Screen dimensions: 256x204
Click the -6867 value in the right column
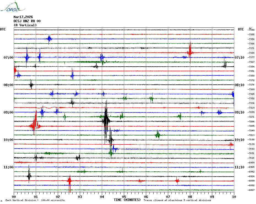coord(251,190)
